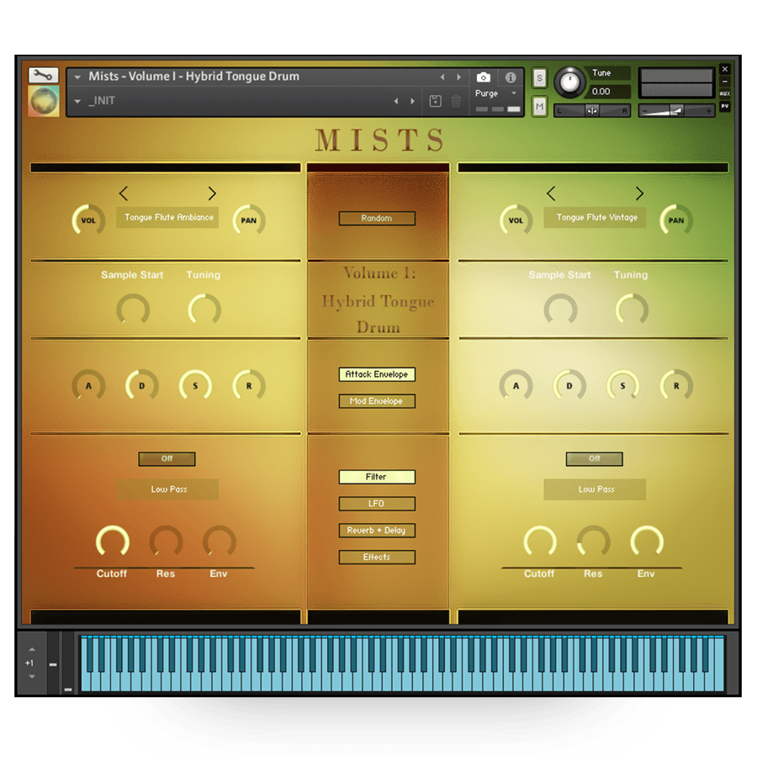Mute the instrument with M button

539,106
